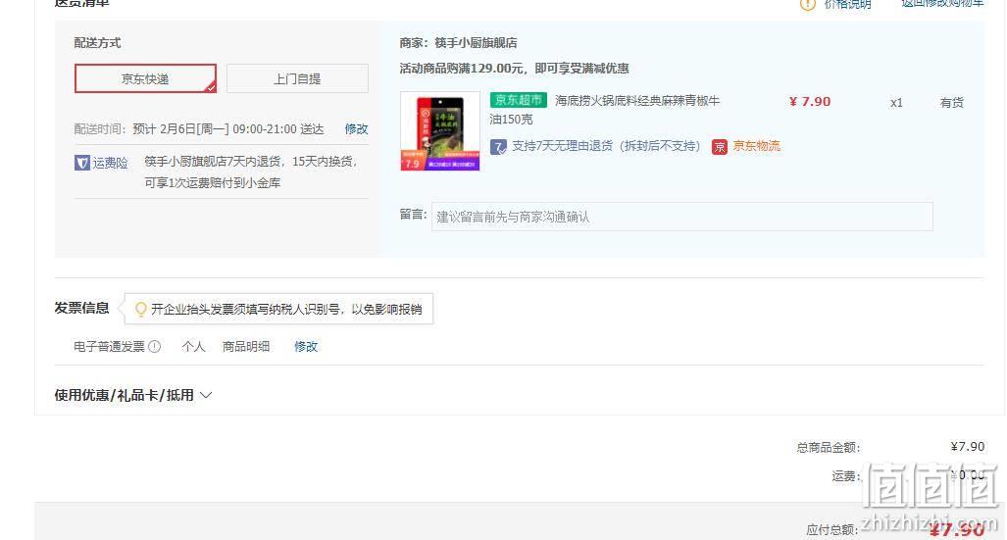
Task: Click 修改 in invoice information row
Action: coord(306,347)
